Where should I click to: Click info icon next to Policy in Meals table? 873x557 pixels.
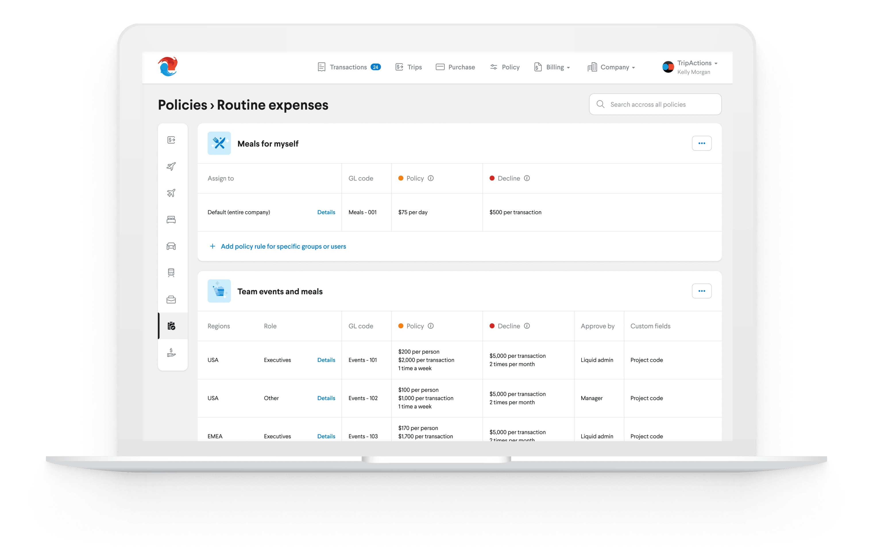(x=431, y=178)
